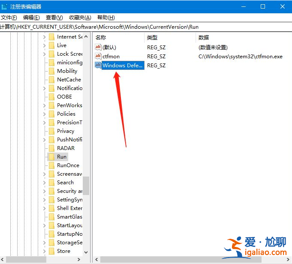Expand the Screensav tree node
This screenshot has width=292, height=264.
[44, 174]
